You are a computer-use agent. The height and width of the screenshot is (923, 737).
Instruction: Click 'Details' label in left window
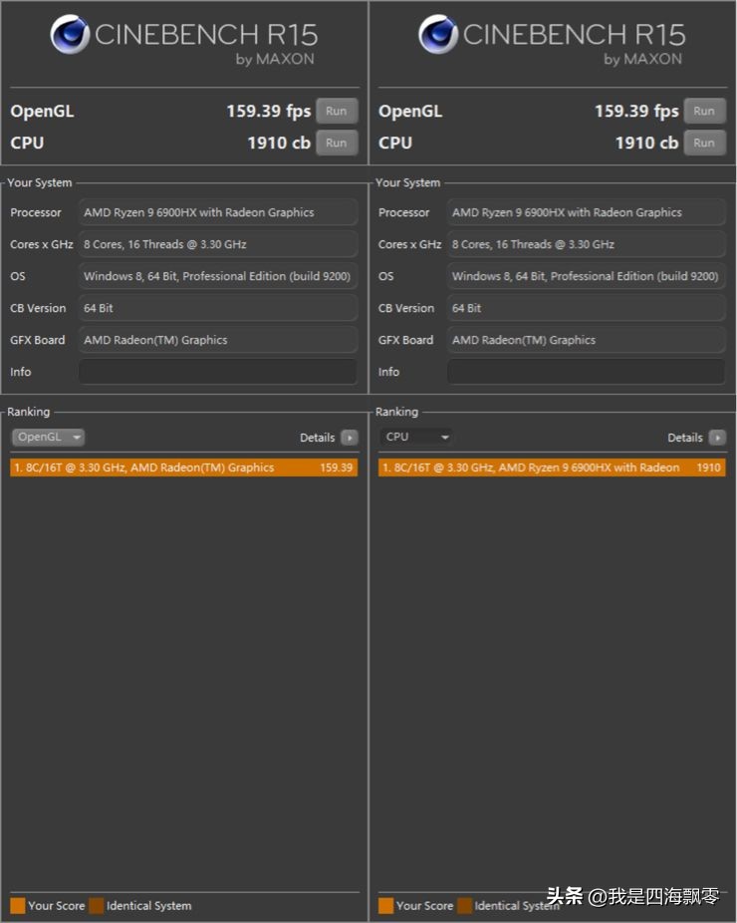click(317, 438)
